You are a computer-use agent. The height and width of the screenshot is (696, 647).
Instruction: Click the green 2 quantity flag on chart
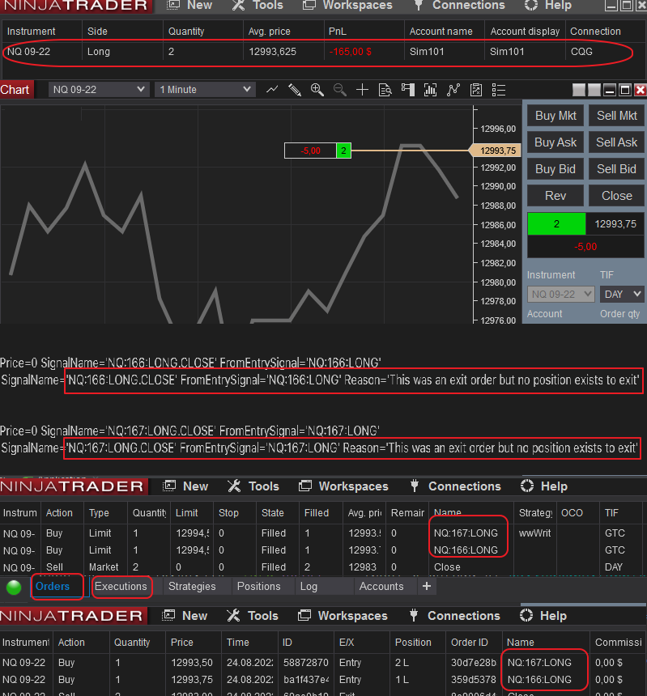coord(343,151)
